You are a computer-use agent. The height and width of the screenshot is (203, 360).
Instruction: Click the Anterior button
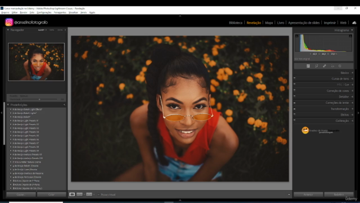pos(308,195)
